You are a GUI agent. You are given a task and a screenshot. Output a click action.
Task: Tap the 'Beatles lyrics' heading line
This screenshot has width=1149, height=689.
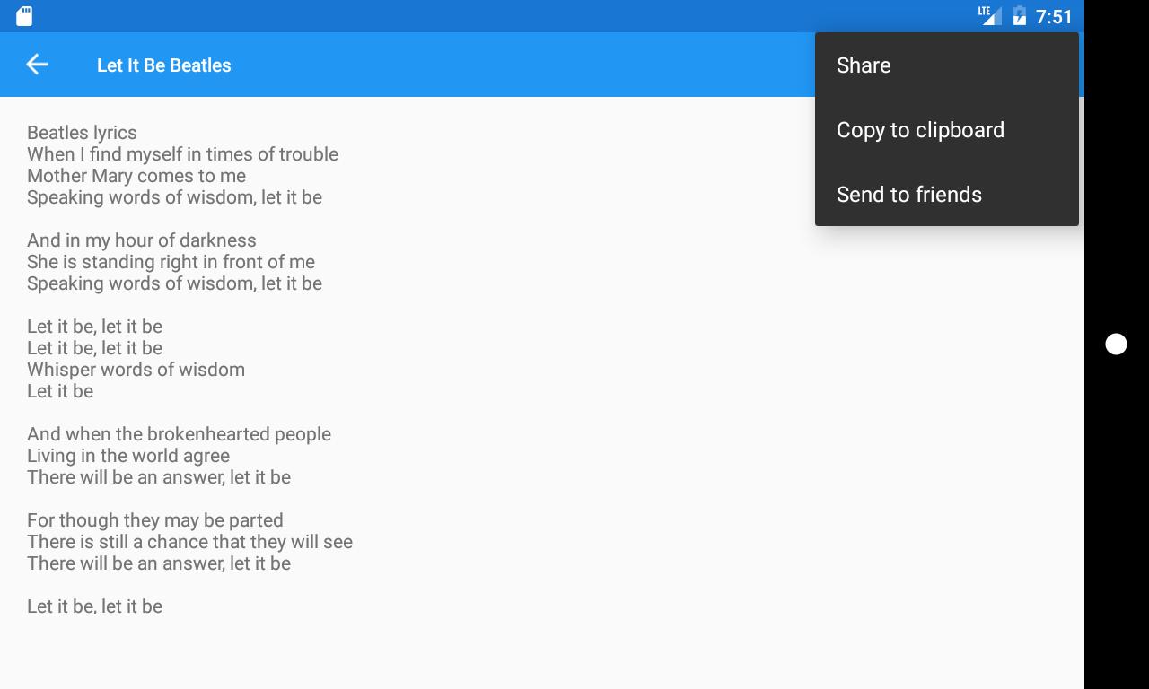point(82,133)
